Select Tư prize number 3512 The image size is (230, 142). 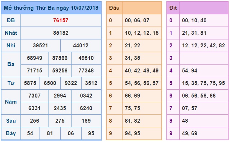click(x=91, y=83)
